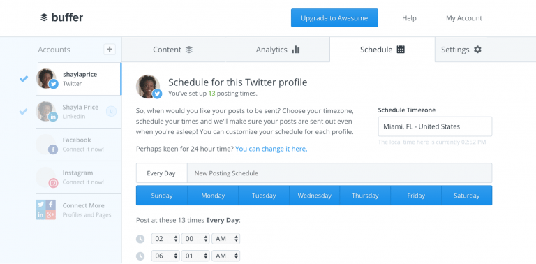Viewport: 536px width, 264px height.
Task: Toggle Wednesday in the posting day selector
Action: (315, 196)
